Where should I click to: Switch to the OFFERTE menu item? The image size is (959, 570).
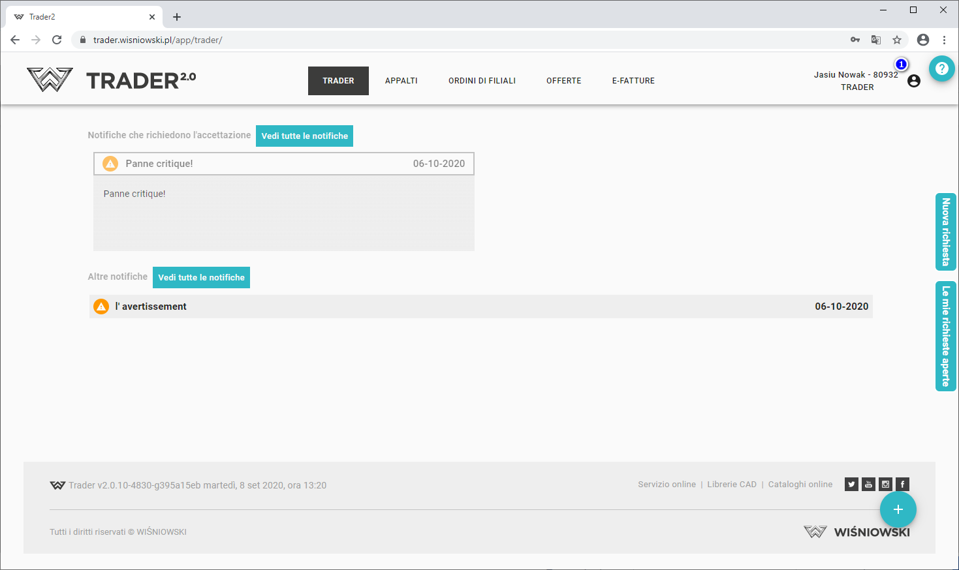(x=563, y=81)
